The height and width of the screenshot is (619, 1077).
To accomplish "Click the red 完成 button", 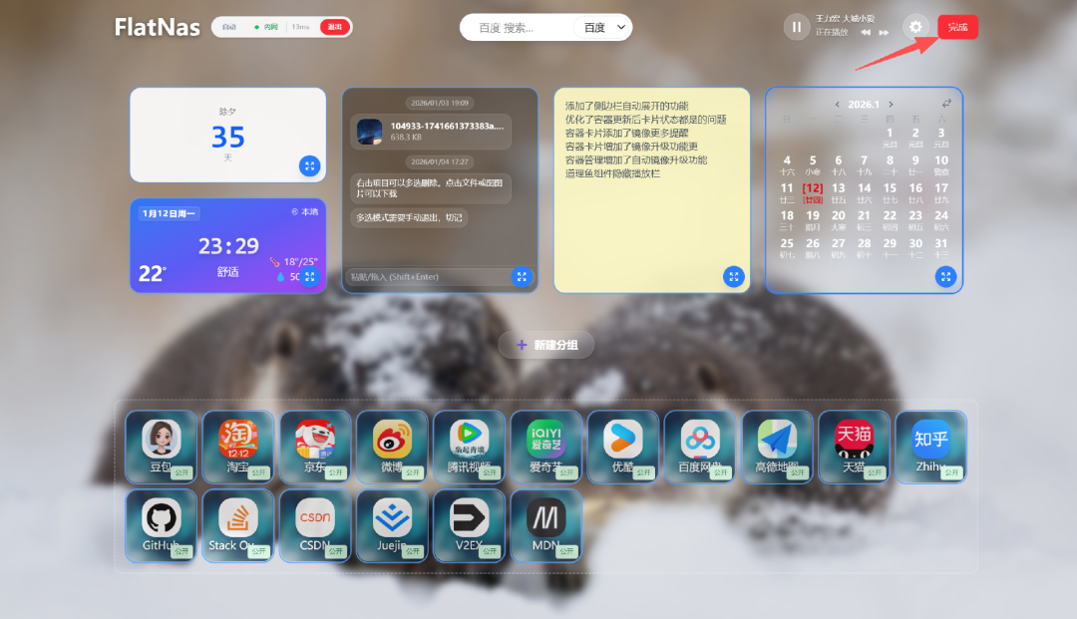I will [x=957, y=27].
